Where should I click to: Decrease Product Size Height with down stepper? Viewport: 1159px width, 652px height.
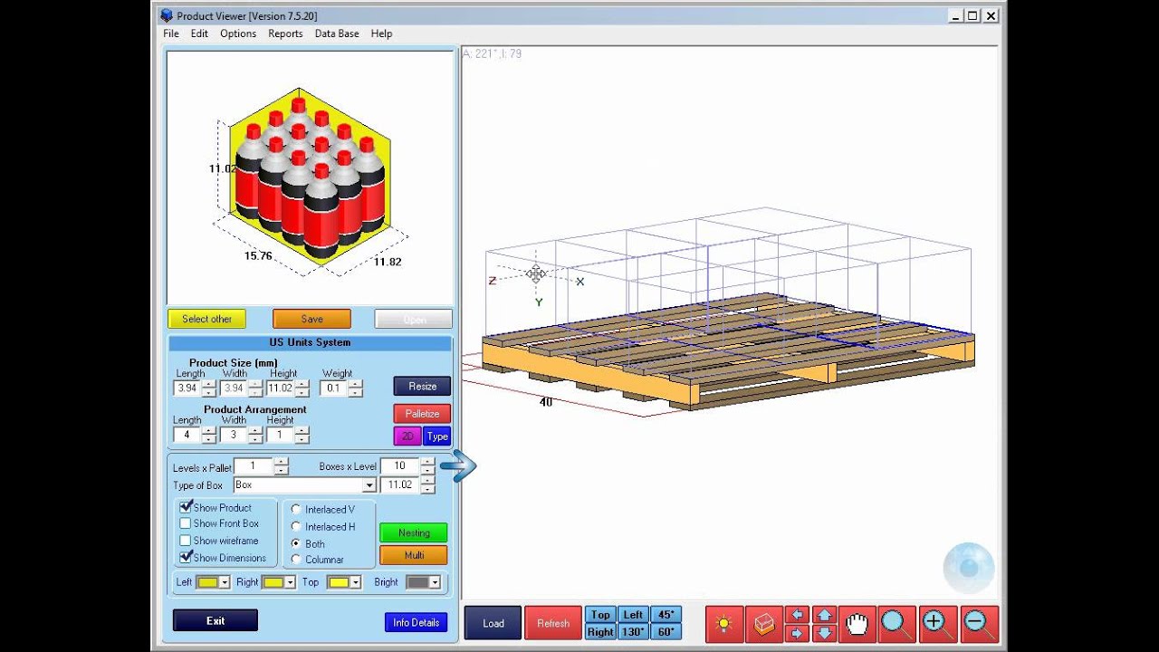click(x=302, y=392)
